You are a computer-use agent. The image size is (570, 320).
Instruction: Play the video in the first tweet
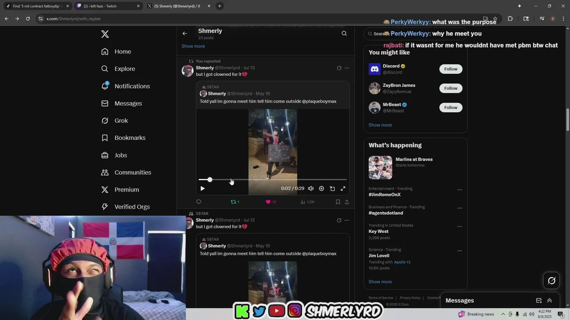pyautogui.click(x=203, y=188)
